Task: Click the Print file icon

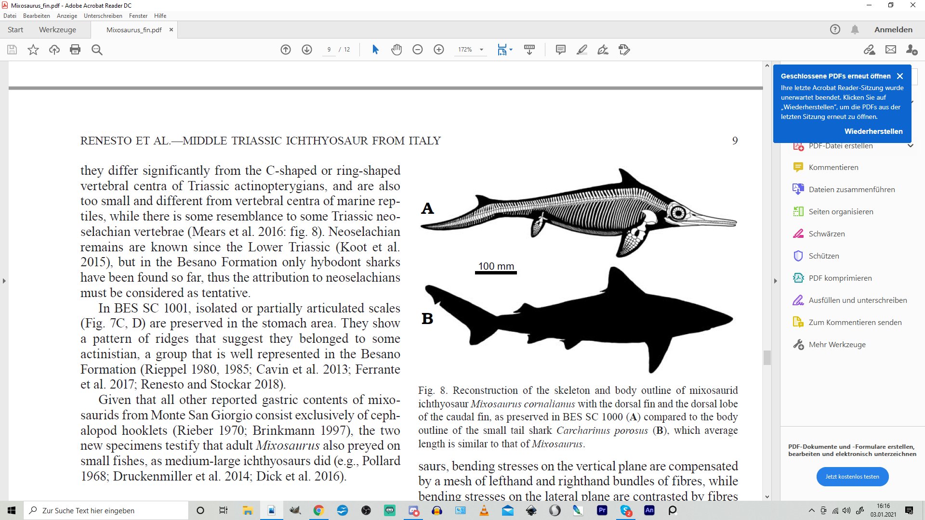Action: click(x=75, y=50)
